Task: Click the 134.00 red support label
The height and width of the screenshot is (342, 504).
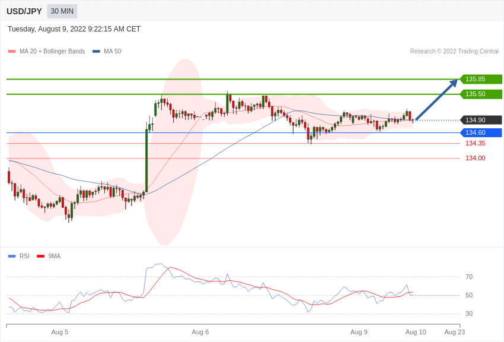Action: [475, 158]
